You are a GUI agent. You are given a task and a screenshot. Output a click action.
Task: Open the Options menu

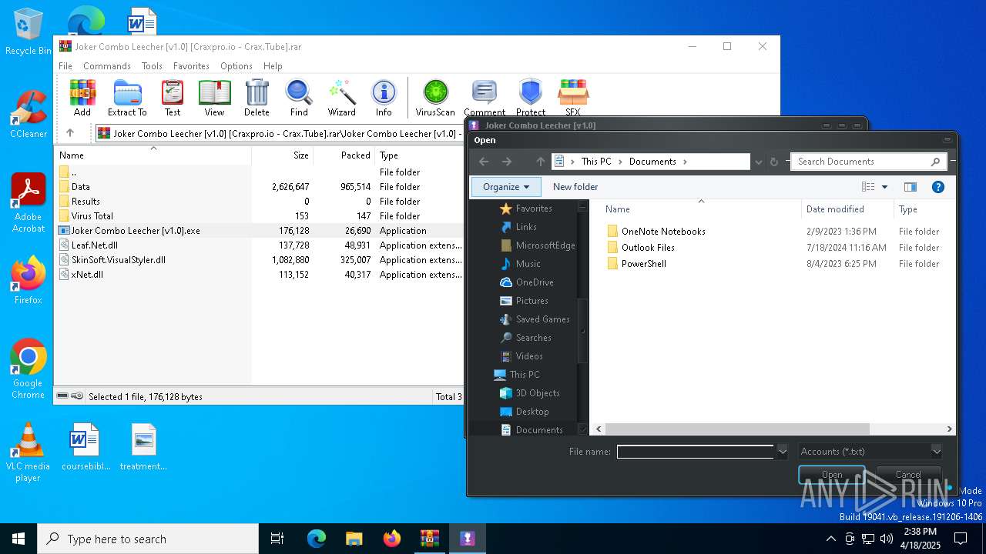[236, 66]
